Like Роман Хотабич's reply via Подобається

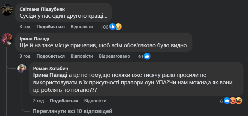[64, 101]
